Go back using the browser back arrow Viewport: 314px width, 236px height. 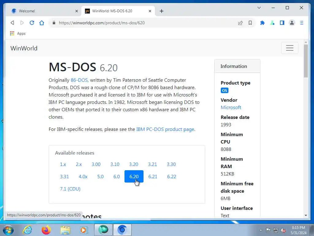point(12,23)
